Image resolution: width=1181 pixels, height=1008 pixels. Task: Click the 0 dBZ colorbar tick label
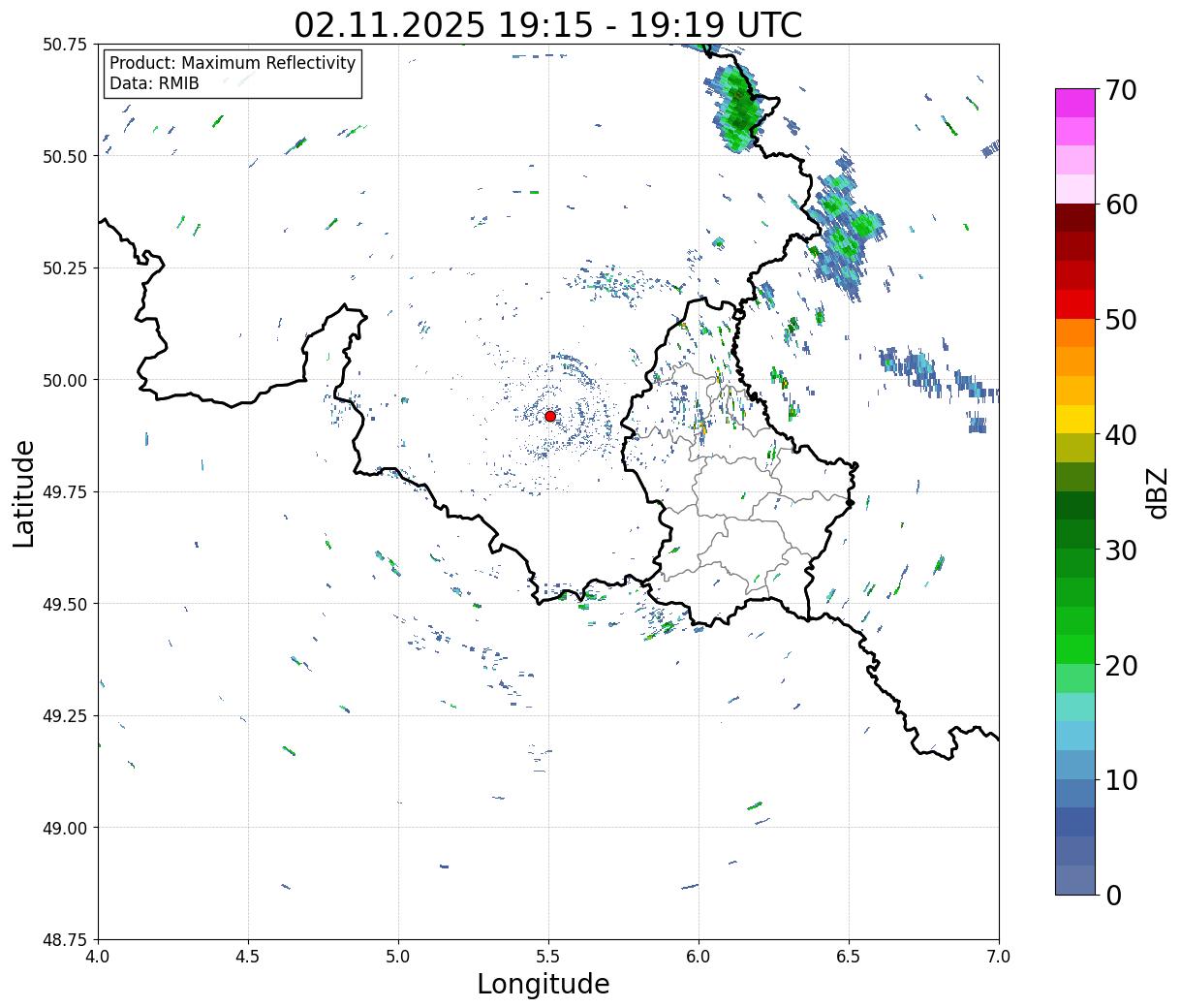tap(1113, 896)
